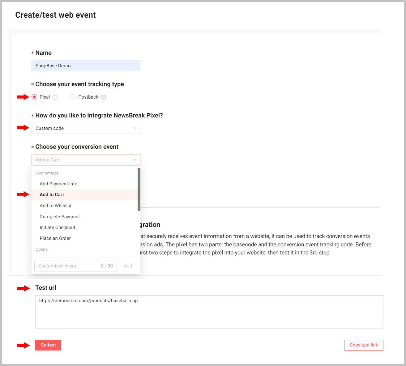Click the conversion event dropdown arrow
Screen dimensions: 406x366
click(135, 160)
